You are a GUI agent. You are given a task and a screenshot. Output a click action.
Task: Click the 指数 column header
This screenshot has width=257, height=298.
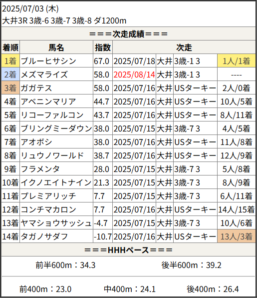tap(103, 47)
